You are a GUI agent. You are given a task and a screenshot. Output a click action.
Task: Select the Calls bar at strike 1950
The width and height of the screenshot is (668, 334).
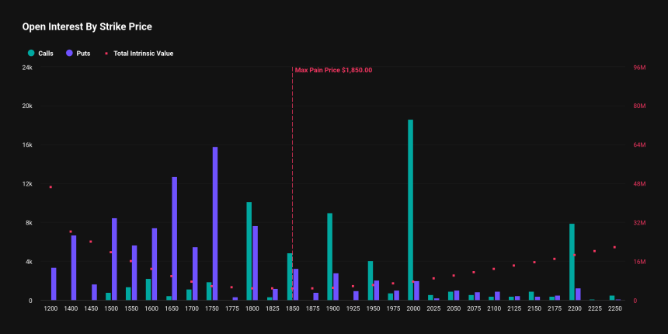tap(371, 280)
